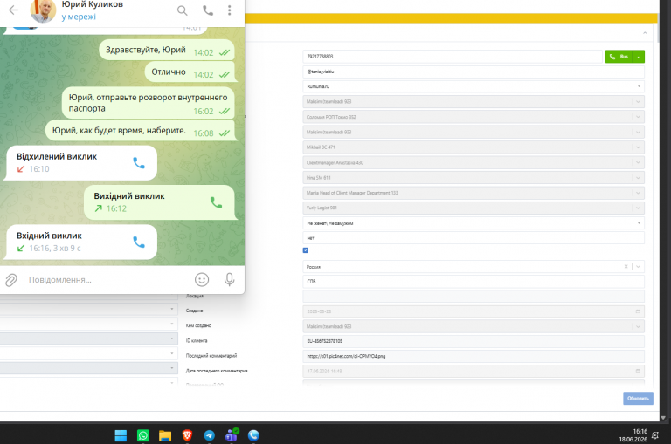Open File Explorer from the taskbar
The width and height of the screenshot is (671, 444).
(165, 435)
